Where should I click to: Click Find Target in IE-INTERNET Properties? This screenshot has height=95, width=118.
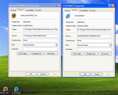pyautogui.click(x=77, y=54)
